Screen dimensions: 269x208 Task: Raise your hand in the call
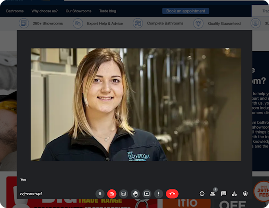click(x=135, y=194)
